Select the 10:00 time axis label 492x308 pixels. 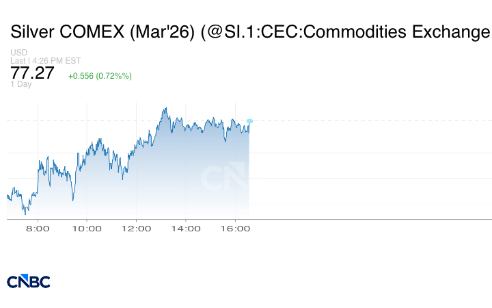[87, 229]
